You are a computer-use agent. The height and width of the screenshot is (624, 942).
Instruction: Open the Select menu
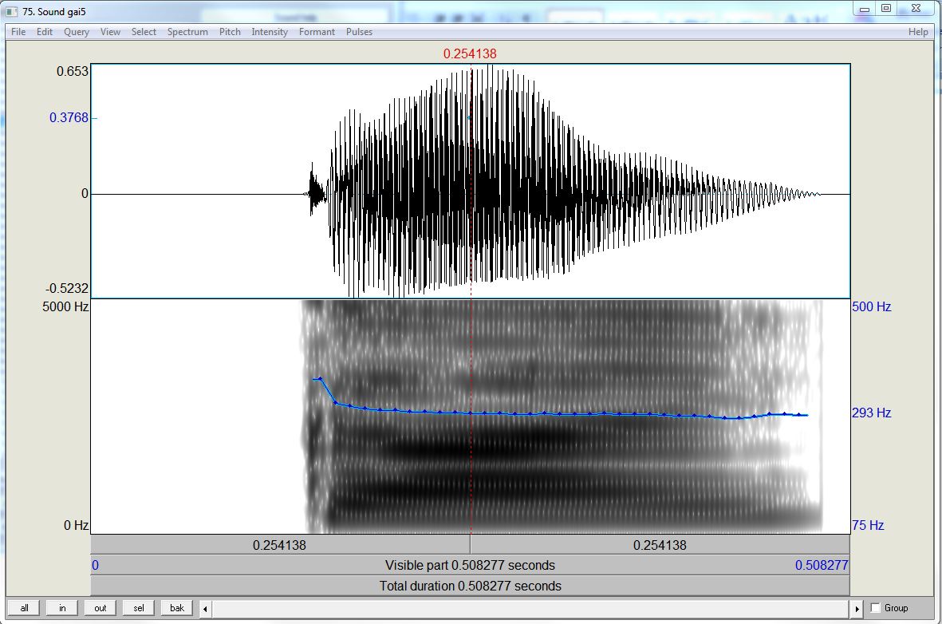(x=144, y=32)
